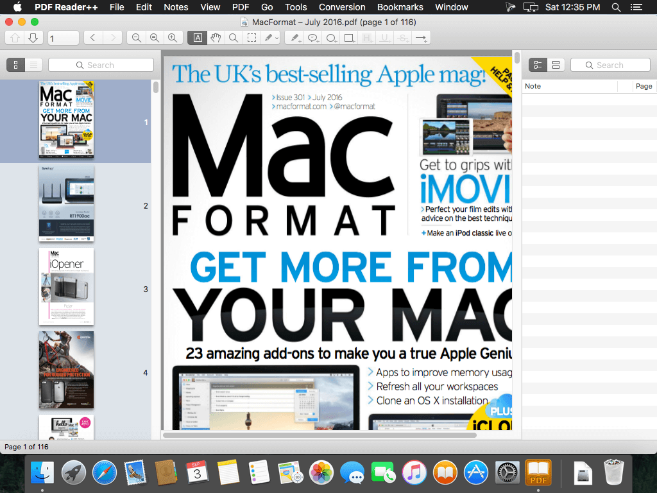Switch right panel to snapshots view

point(556,65)
